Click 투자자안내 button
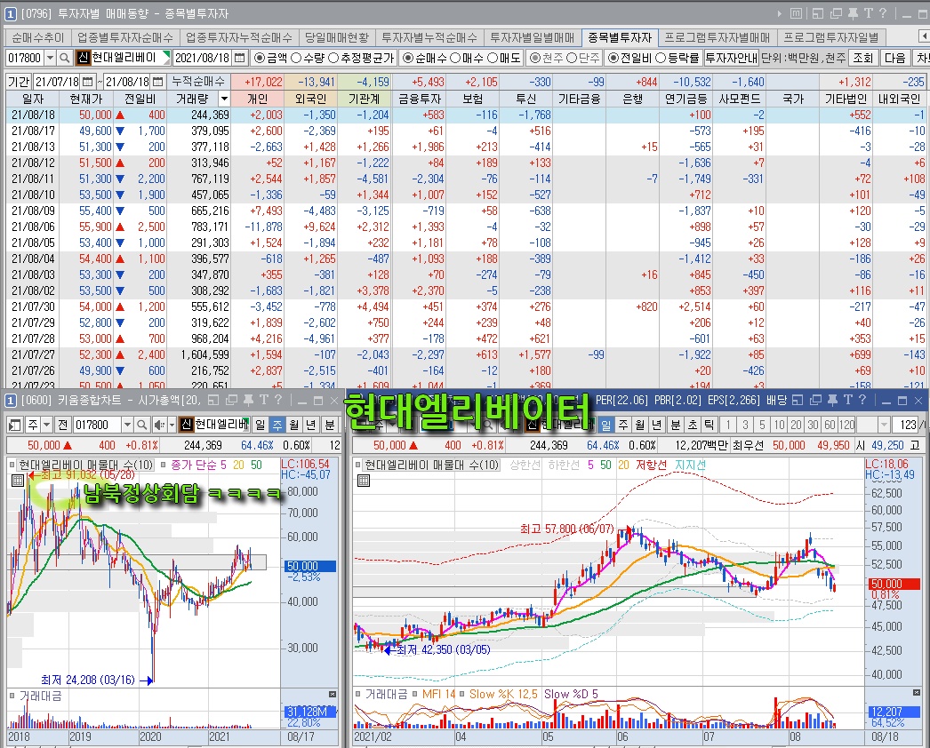Screen dimensions: 930x748 pyautogui.click(x=732, y=58)
